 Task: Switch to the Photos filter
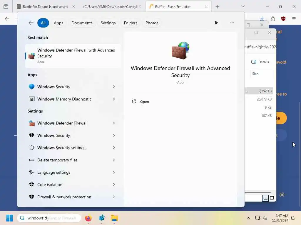pos(152,23)
